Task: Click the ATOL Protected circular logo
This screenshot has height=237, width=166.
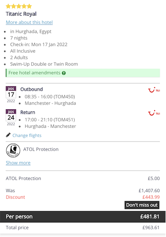Action: click(x=13, y=150)
